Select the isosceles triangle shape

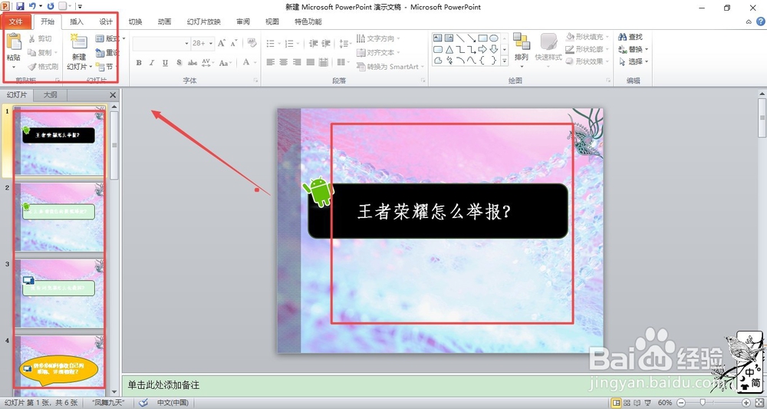tap(449, 49)
